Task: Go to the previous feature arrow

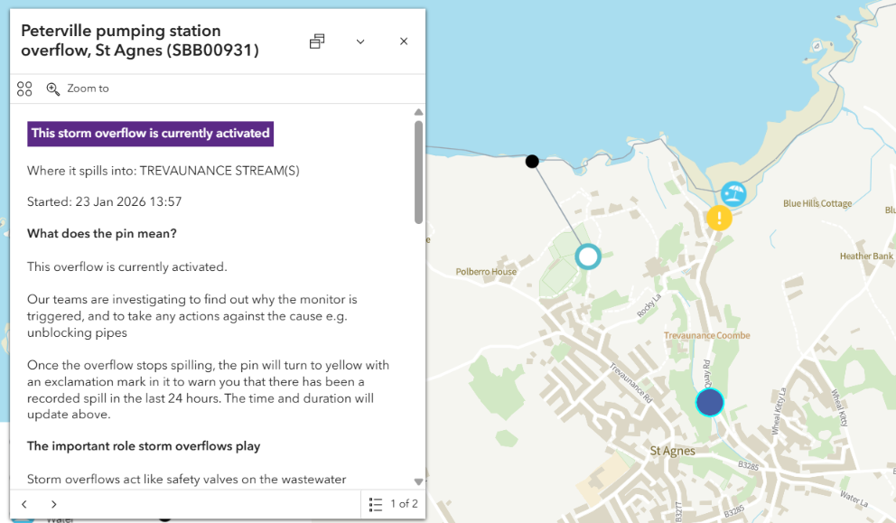Action: 24,504
